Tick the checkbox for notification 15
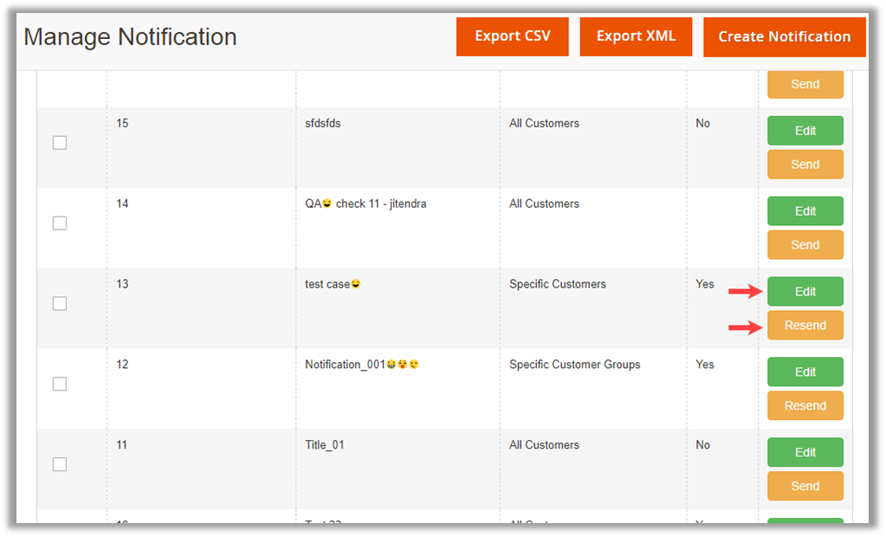The image size is (886, 537). point(60,143)
